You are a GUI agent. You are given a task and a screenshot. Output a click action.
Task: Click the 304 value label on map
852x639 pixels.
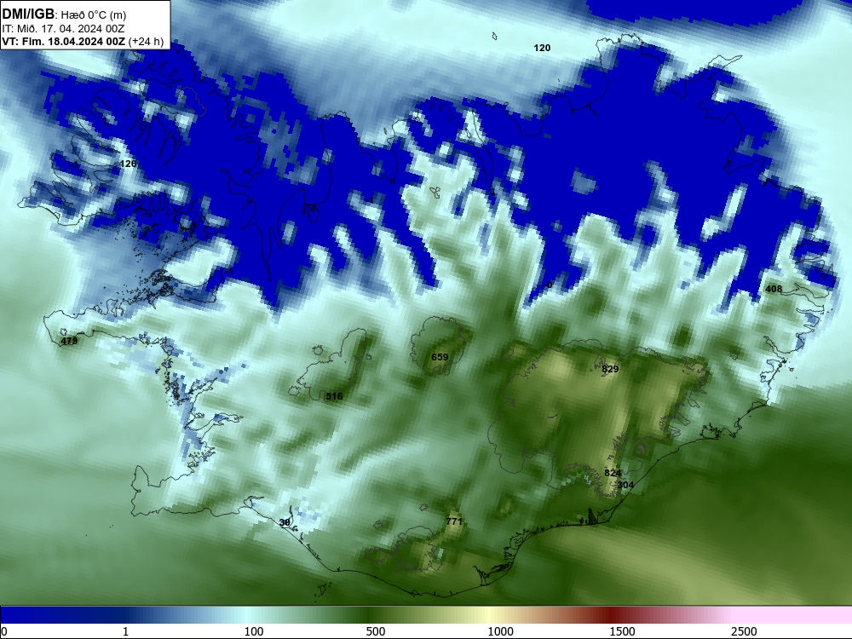(x=625, y=485)
